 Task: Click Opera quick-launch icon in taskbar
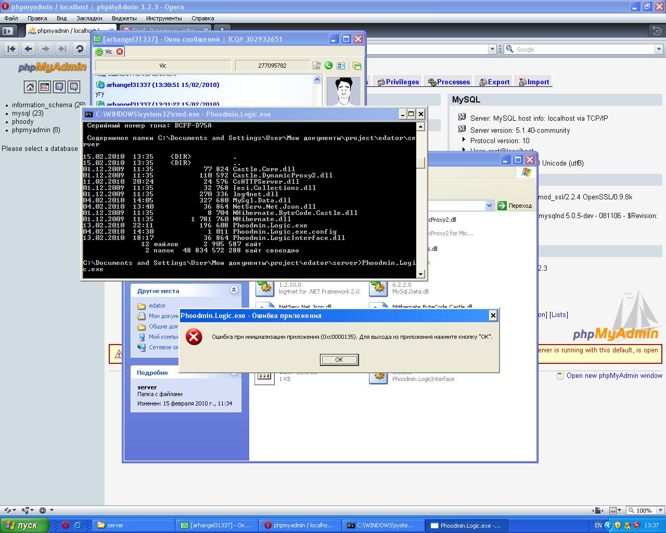point(66,525)
